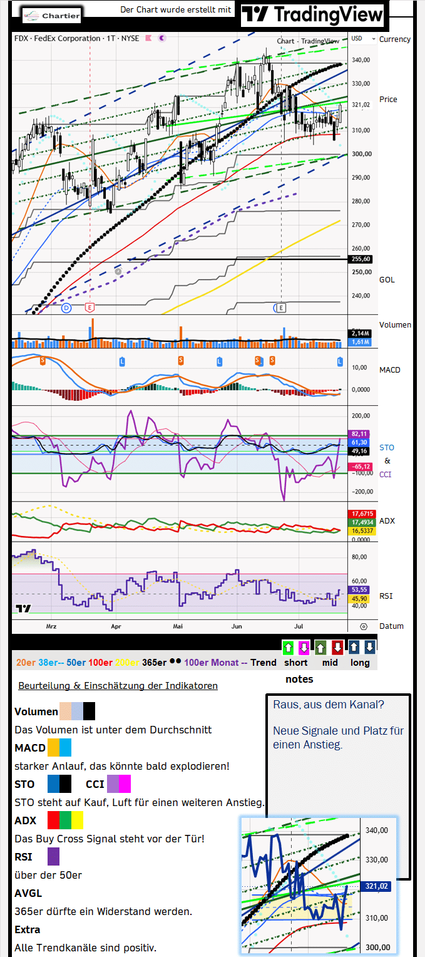Click the red ADX color swatch
The width and height of the screenshot is (425, 957).
tap(54, 820)
